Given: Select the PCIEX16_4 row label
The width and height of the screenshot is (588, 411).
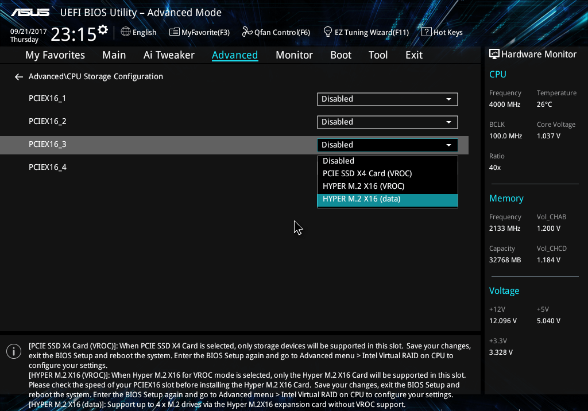Looking at the screenshot, I should tap(47, 167).
